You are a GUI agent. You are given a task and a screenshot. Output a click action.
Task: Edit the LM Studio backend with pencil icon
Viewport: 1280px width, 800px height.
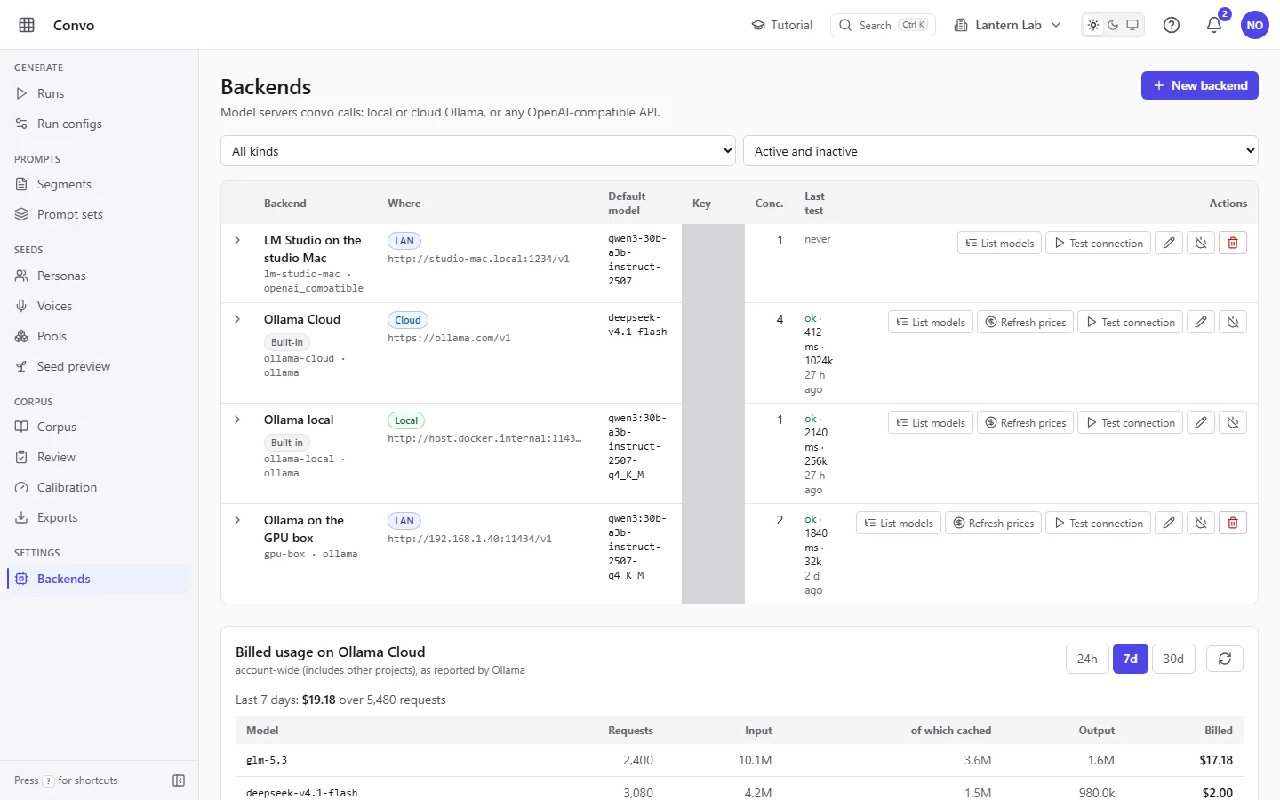tap(1169, 243)
